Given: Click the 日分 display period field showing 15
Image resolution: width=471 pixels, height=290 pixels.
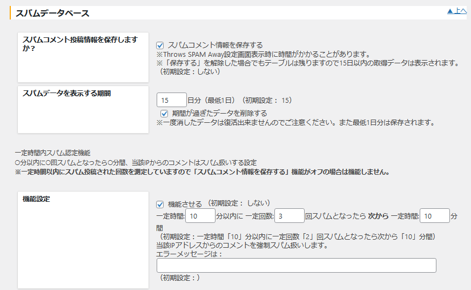Looking at the screenshot, I should point(171,100).
